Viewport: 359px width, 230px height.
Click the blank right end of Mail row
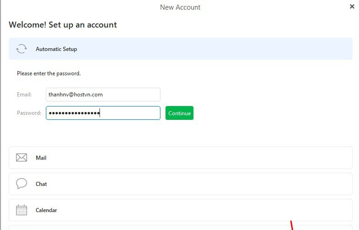(321, 157)
